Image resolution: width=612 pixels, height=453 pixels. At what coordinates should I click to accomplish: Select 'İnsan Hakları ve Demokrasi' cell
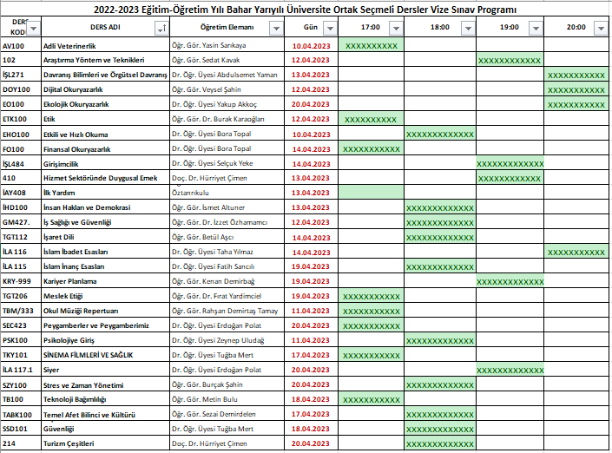pyautogui.click(x=105, y=207)
